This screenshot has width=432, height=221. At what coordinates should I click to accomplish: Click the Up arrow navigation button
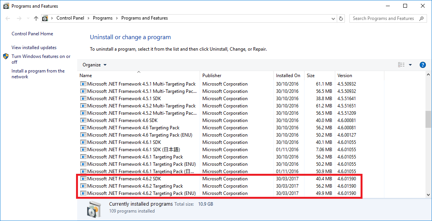click(x=36, y=18)
